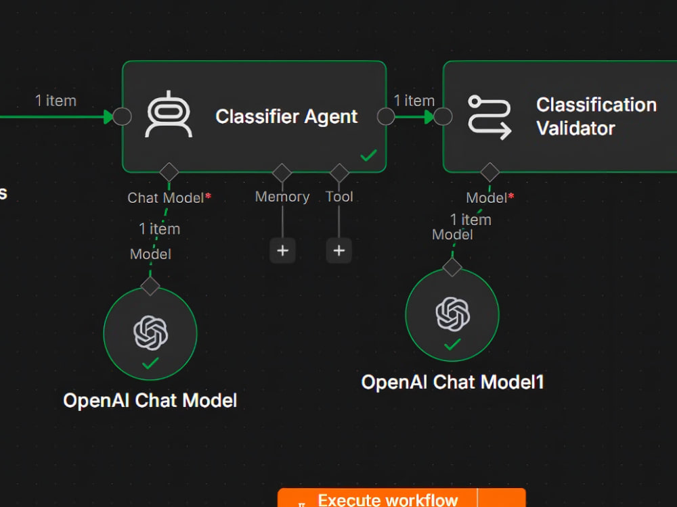Click the OpenAI Chat Model1 label

pyautogui.click(x=452, y=383)
